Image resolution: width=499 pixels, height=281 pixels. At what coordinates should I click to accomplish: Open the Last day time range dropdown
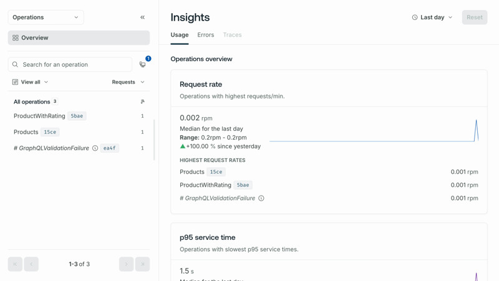click(x=432, y=17)
